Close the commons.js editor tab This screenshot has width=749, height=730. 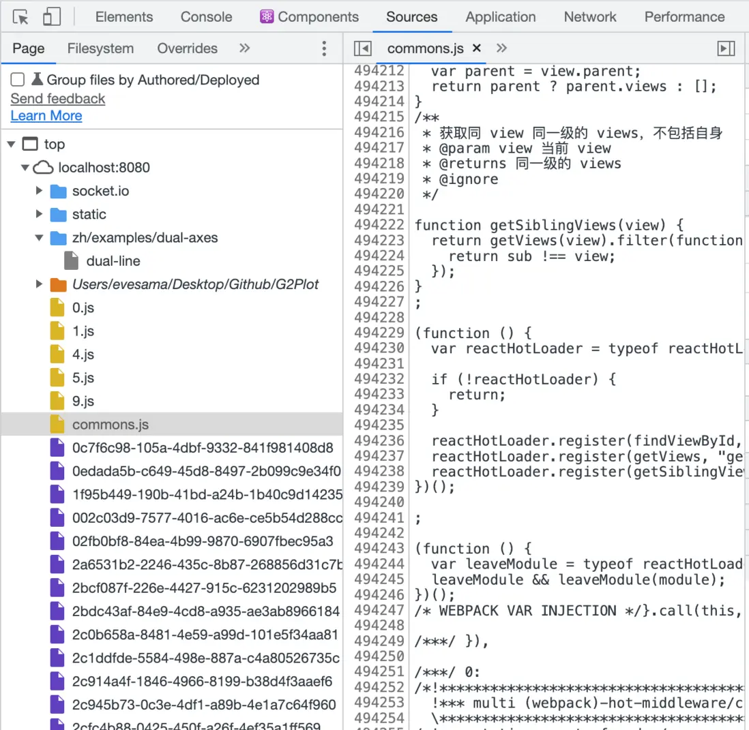click(477, 48)
